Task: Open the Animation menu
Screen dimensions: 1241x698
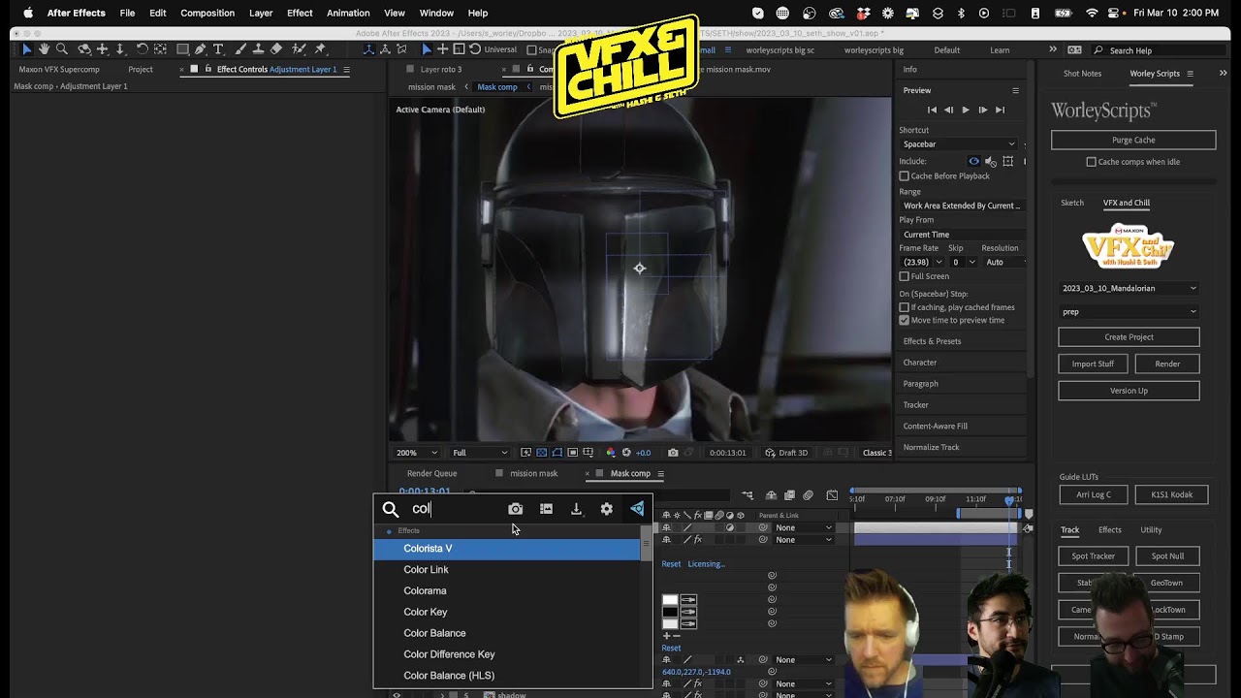Action: coord(348,13)
